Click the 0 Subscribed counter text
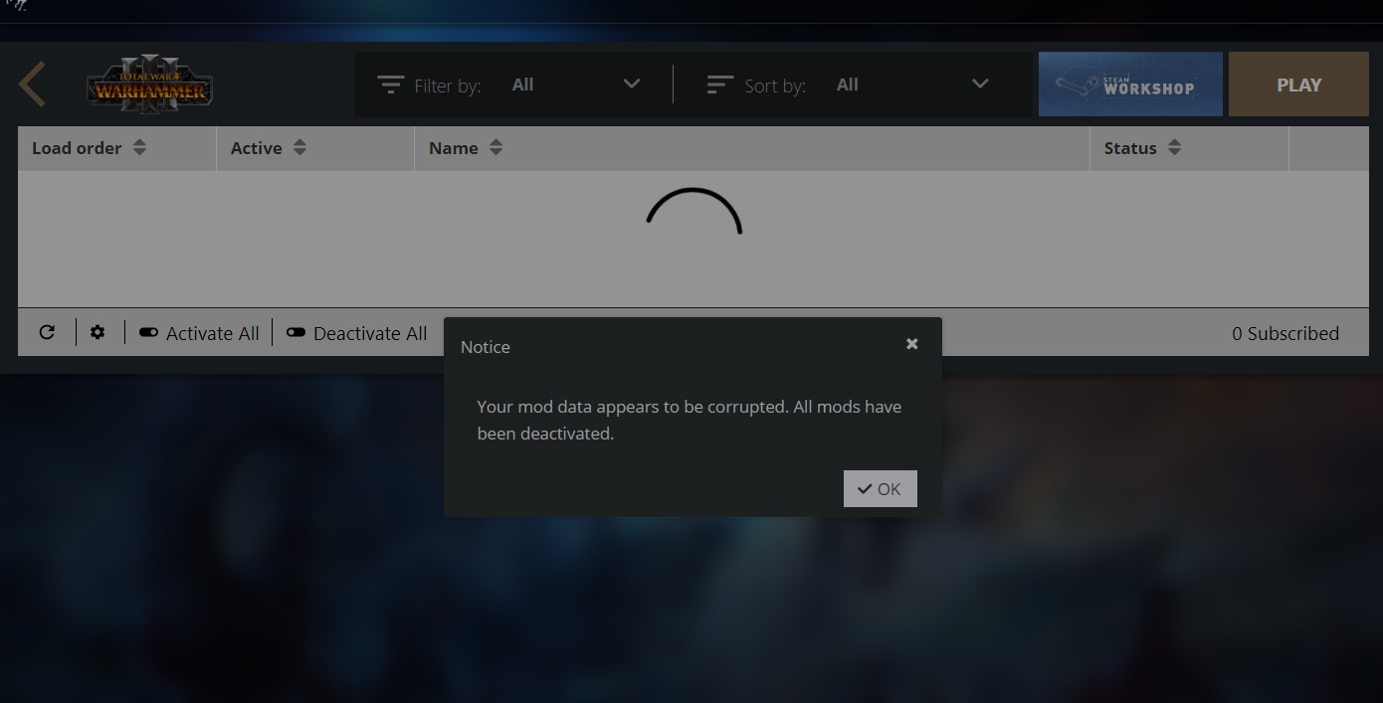The image size is (1383, 703). click(1284, 333)
